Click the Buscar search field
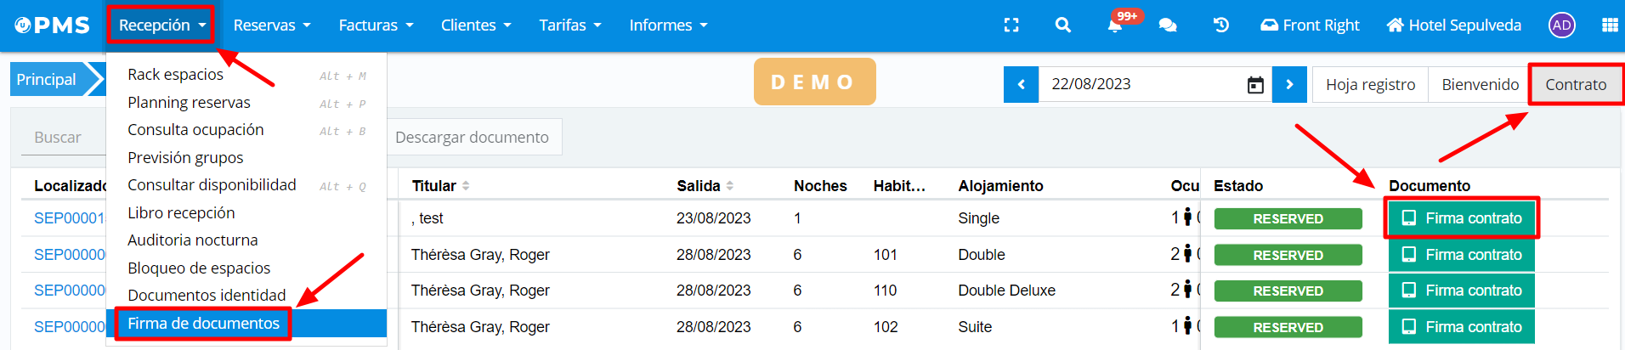1625x350 pixels. 59,138
